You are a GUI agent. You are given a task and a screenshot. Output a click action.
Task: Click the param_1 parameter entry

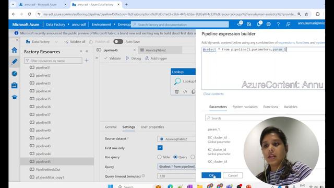[x=213, y=130]
